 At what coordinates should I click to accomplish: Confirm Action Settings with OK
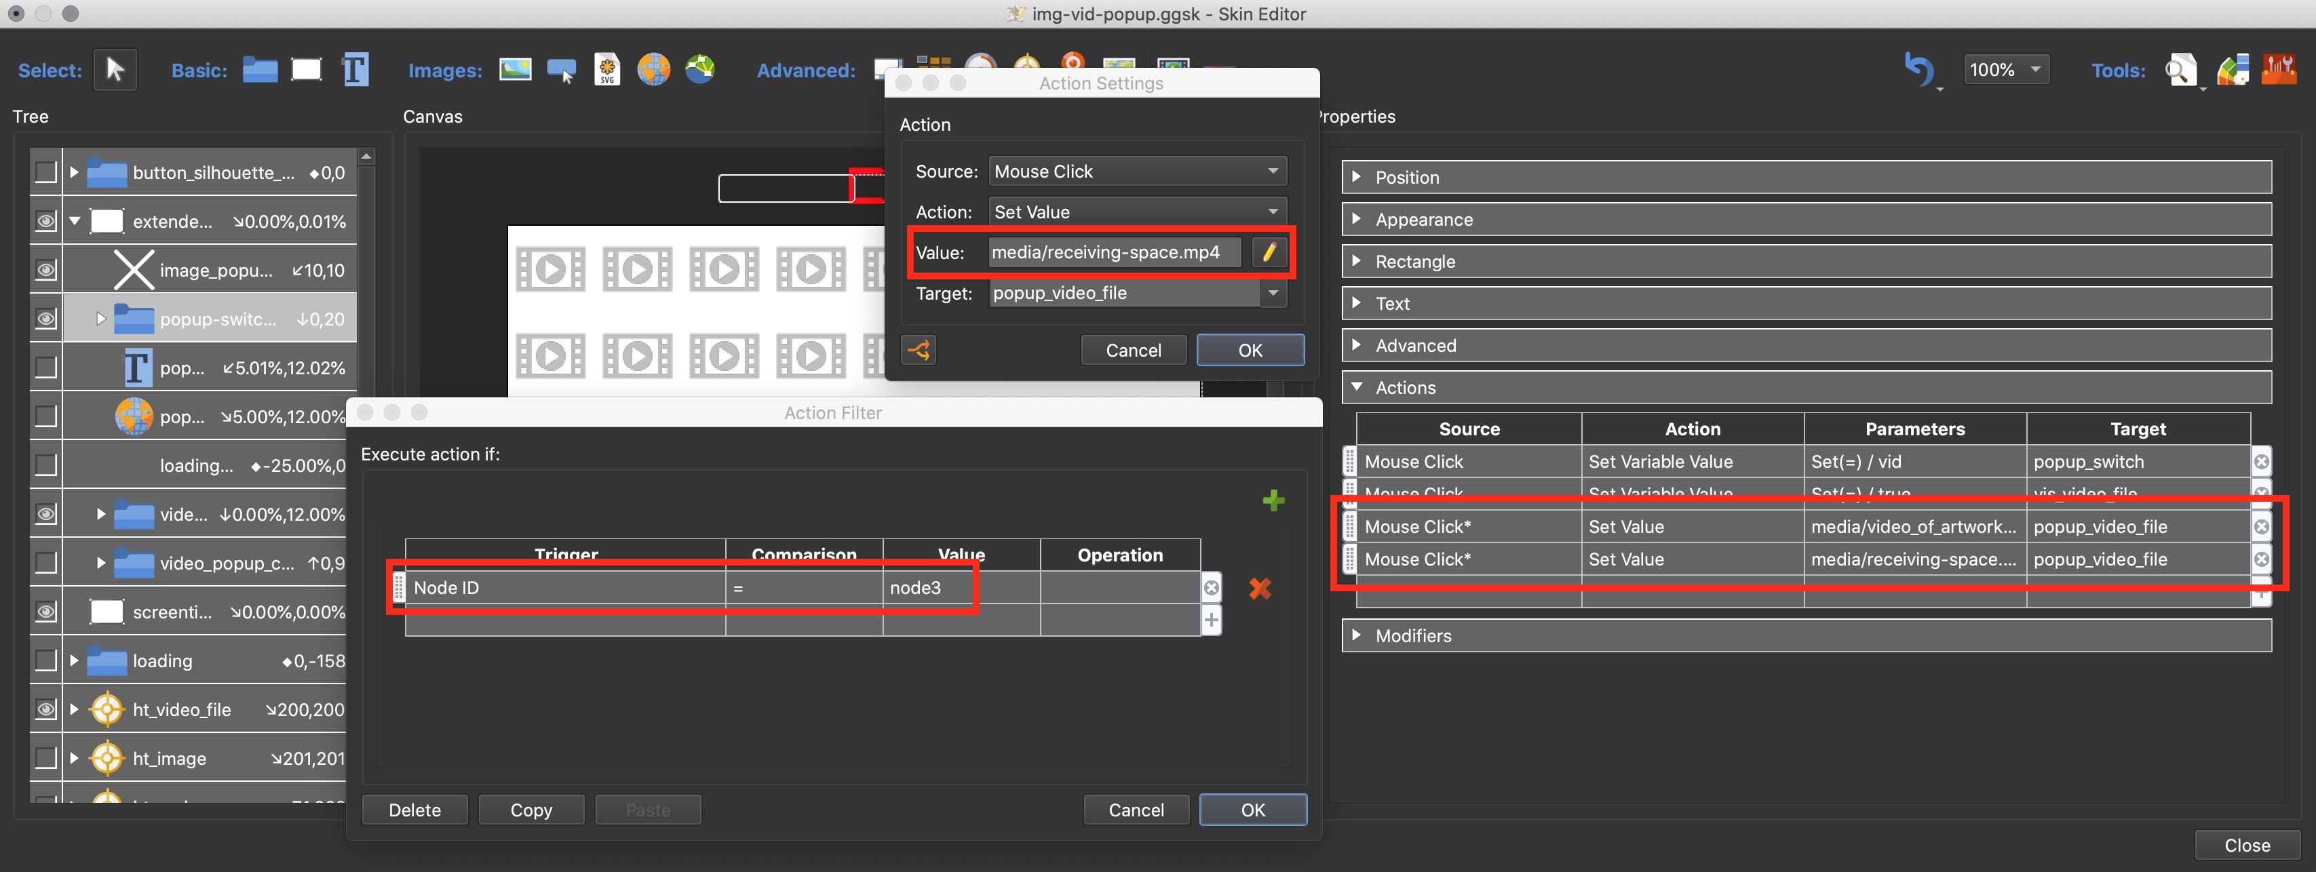click(x=1251, y=350)
